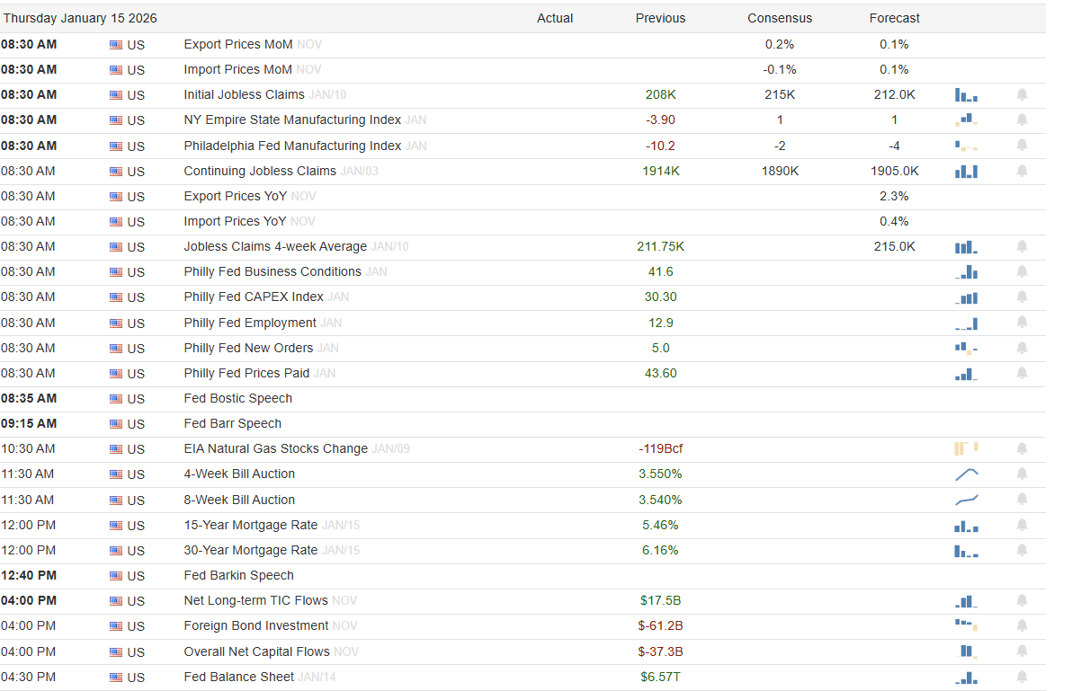Open the Import Prices YoY event link
Viewport: 1072px width, 691px height.
(235, 221)
